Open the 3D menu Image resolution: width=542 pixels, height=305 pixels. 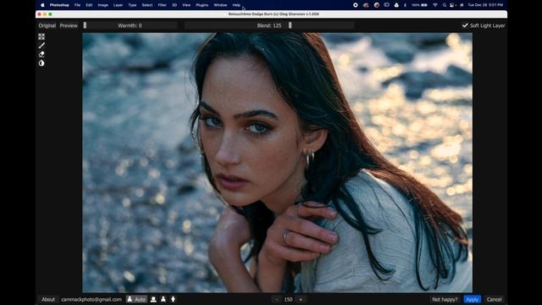(174, 5)
